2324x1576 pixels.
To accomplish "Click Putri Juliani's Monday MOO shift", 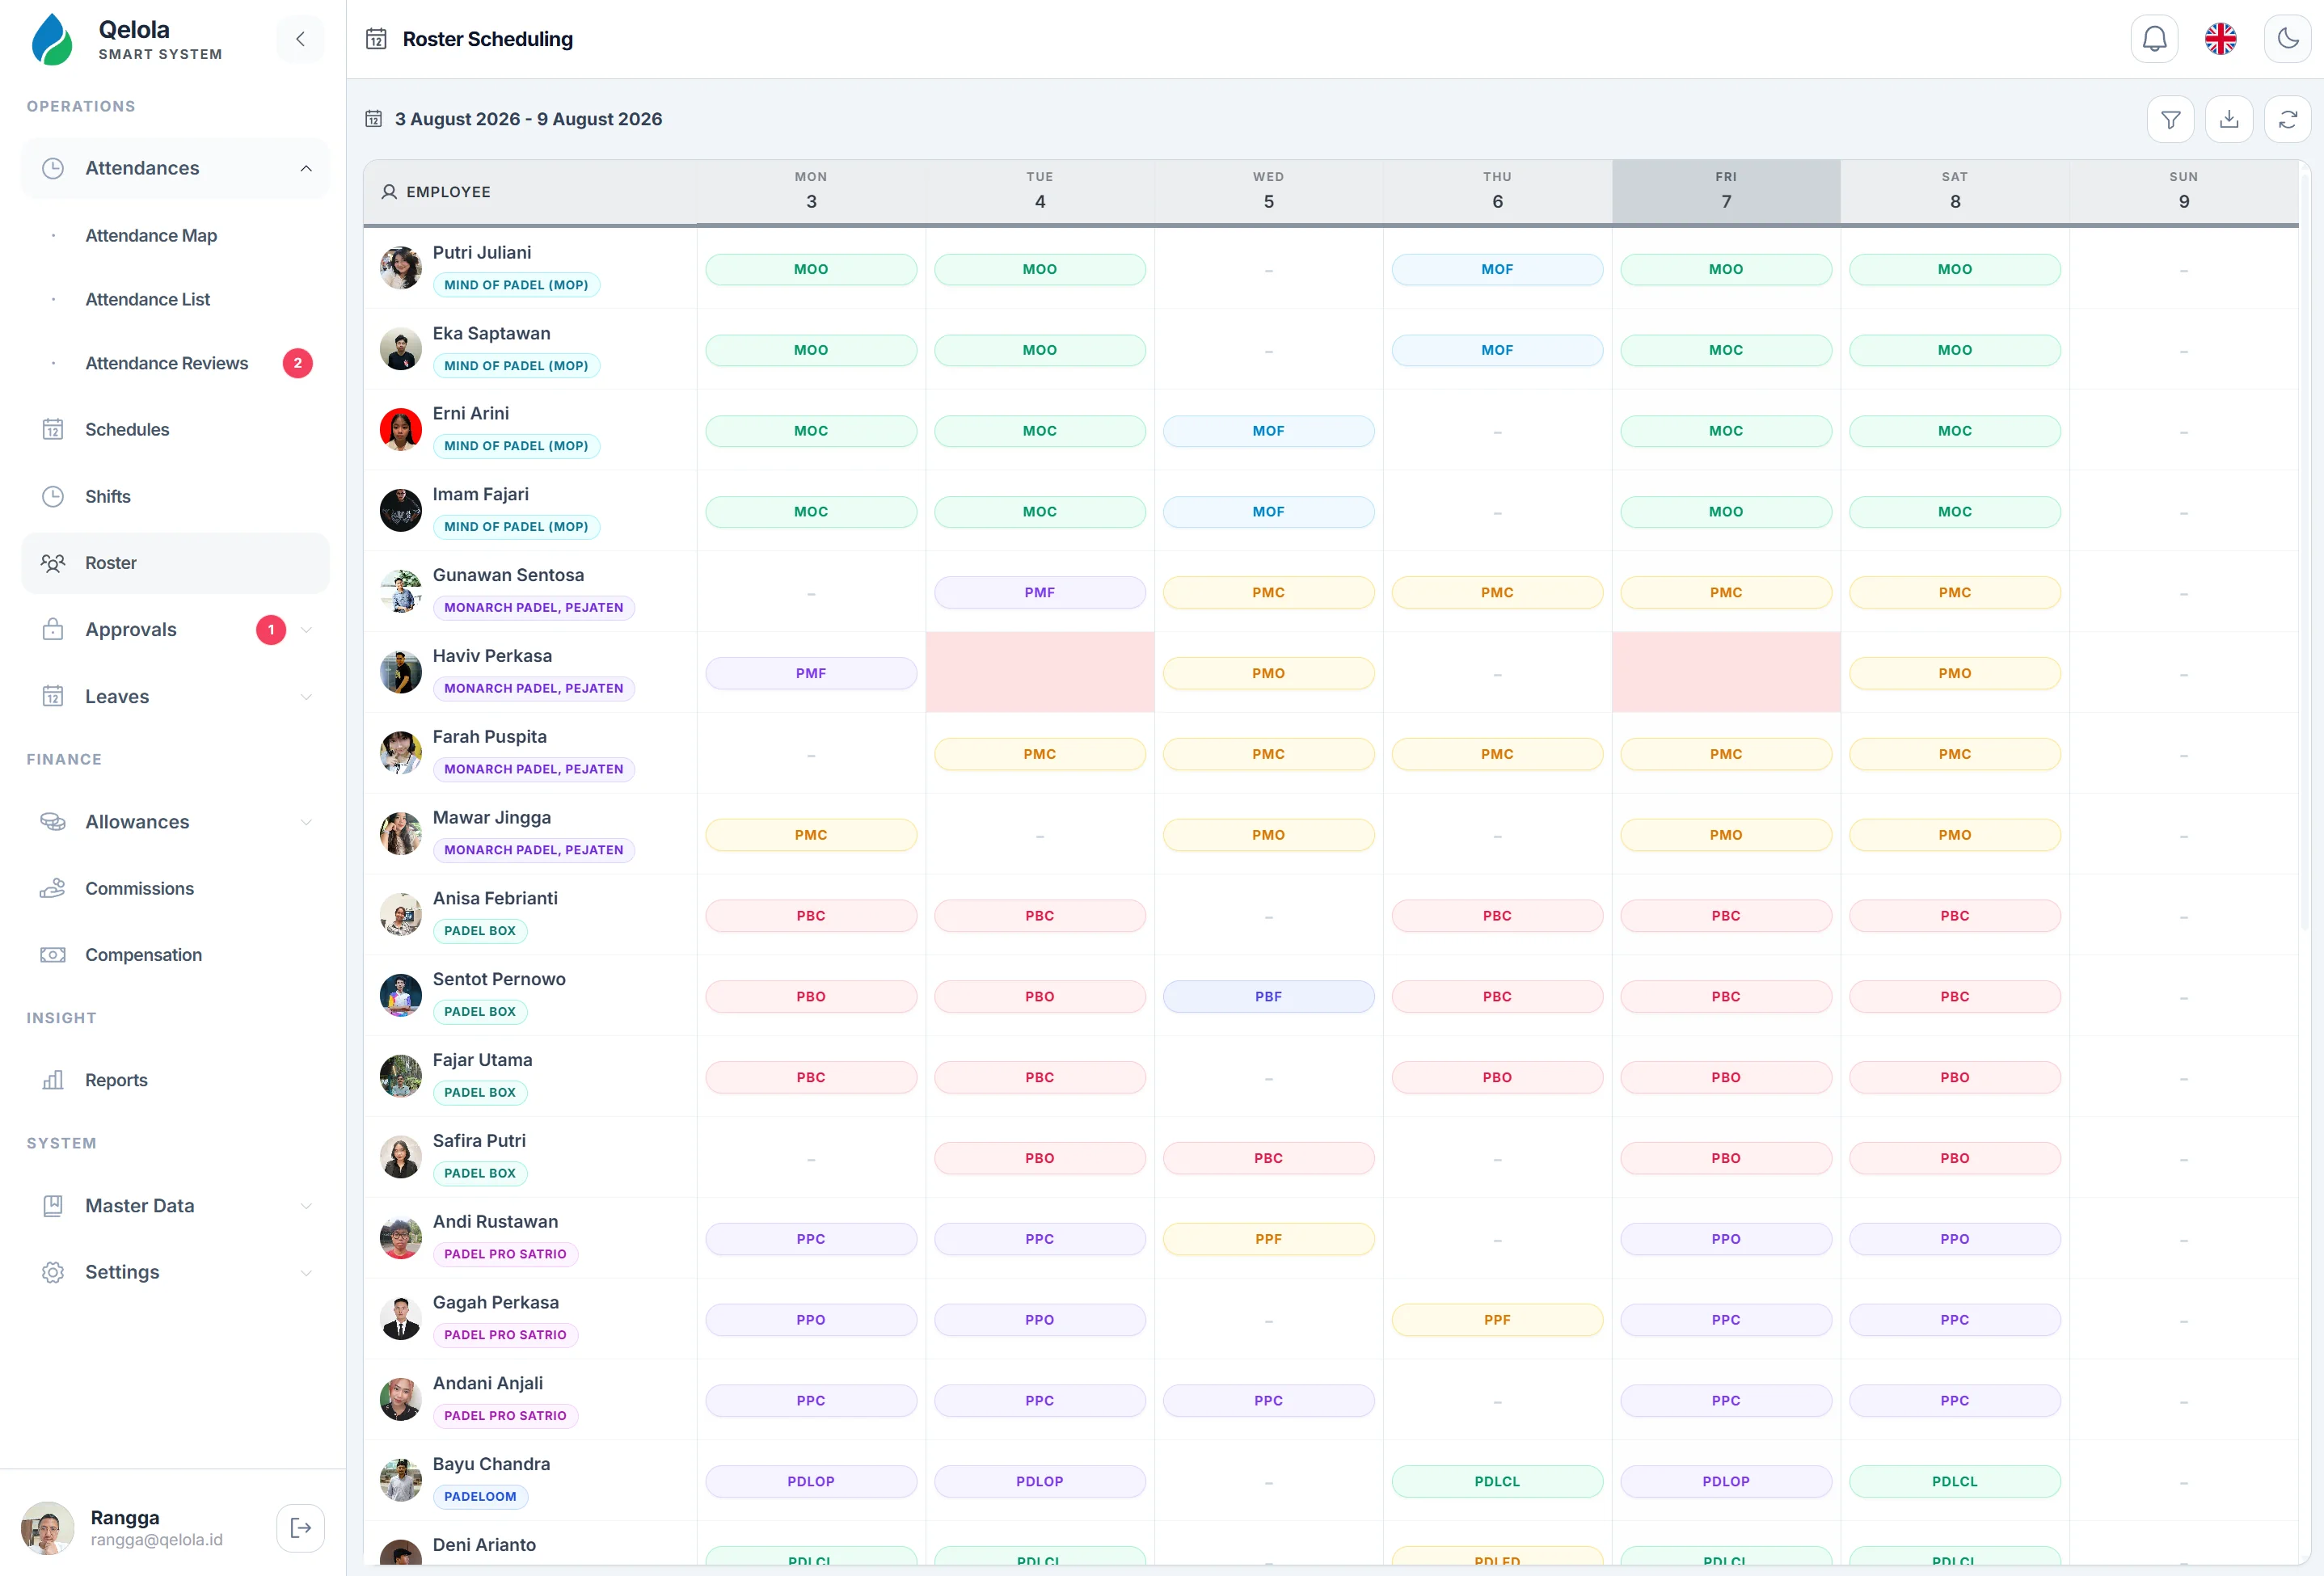I will [811, 269].
